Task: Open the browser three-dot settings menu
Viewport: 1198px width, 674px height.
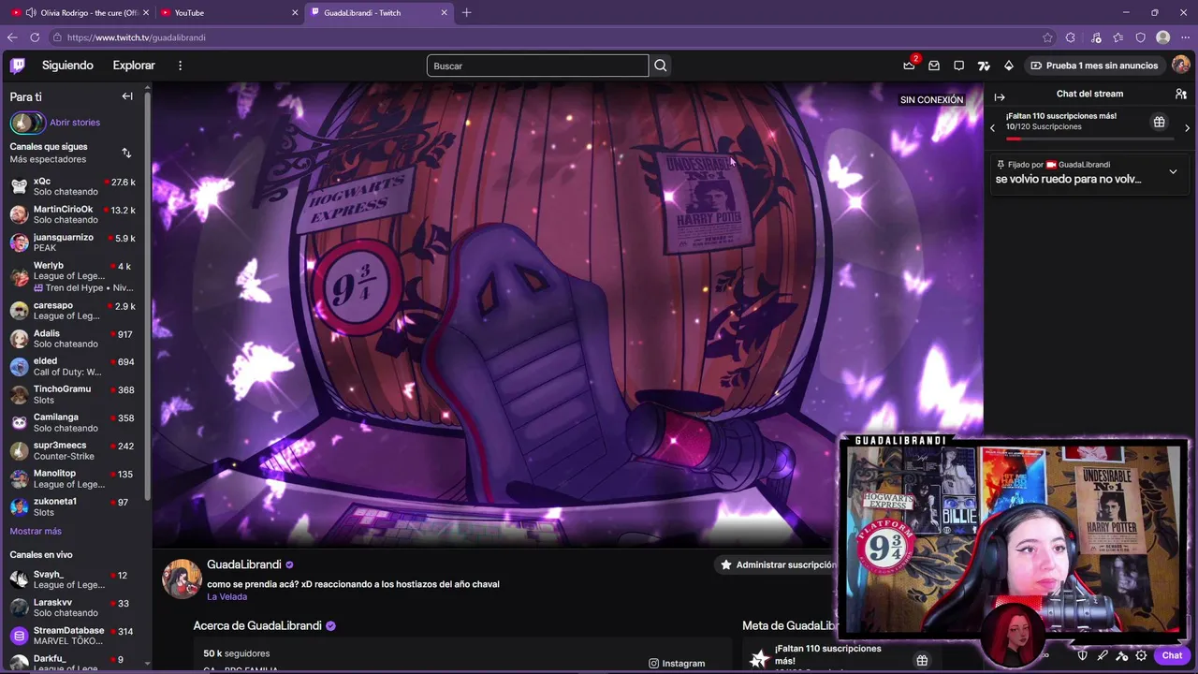Action: (x=1185, y=37)
